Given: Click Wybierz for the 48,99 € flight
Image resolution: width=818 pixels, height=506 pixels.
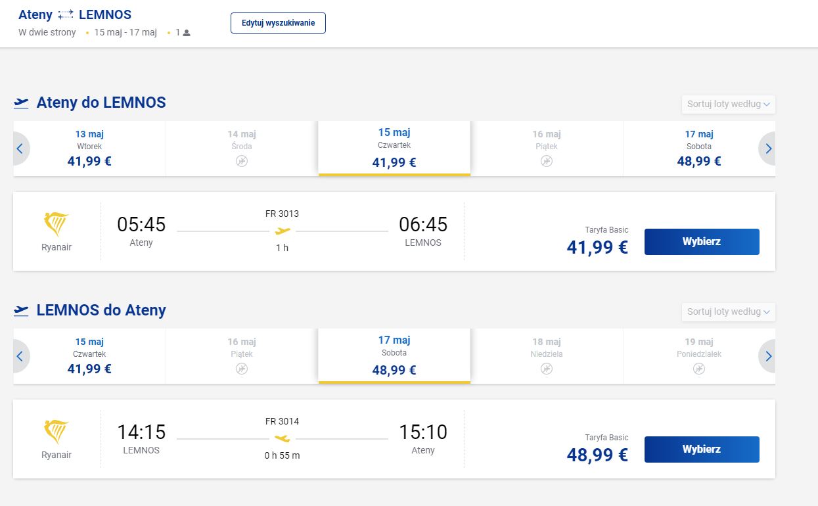Looking at the screenshot, I should pos(702,449).
